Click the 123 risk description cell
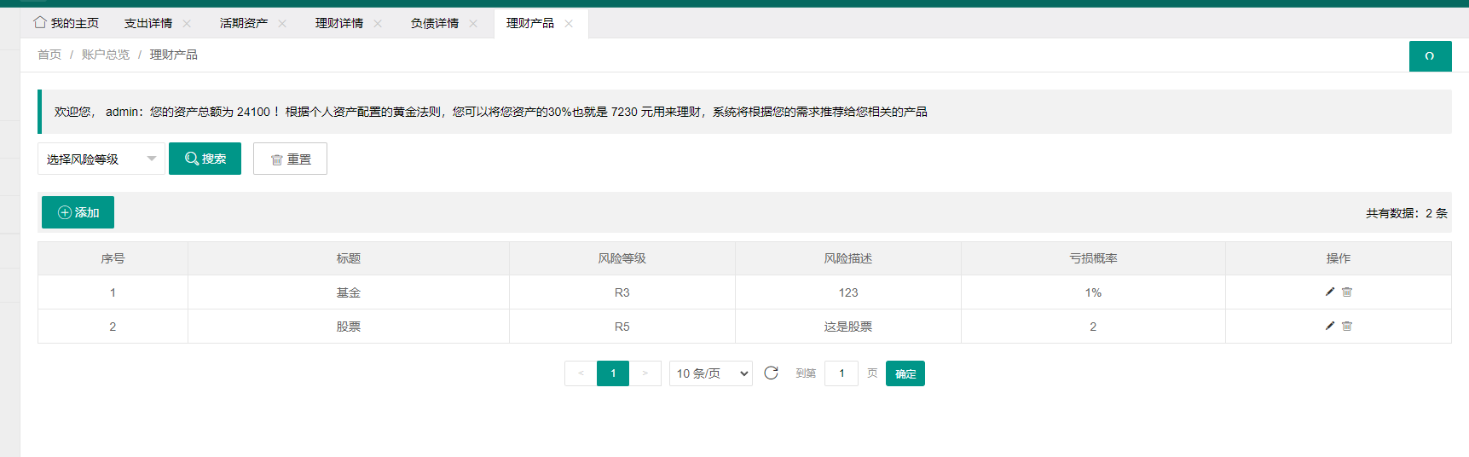Screen dimensions: 1469x457 tap(848, 292)
